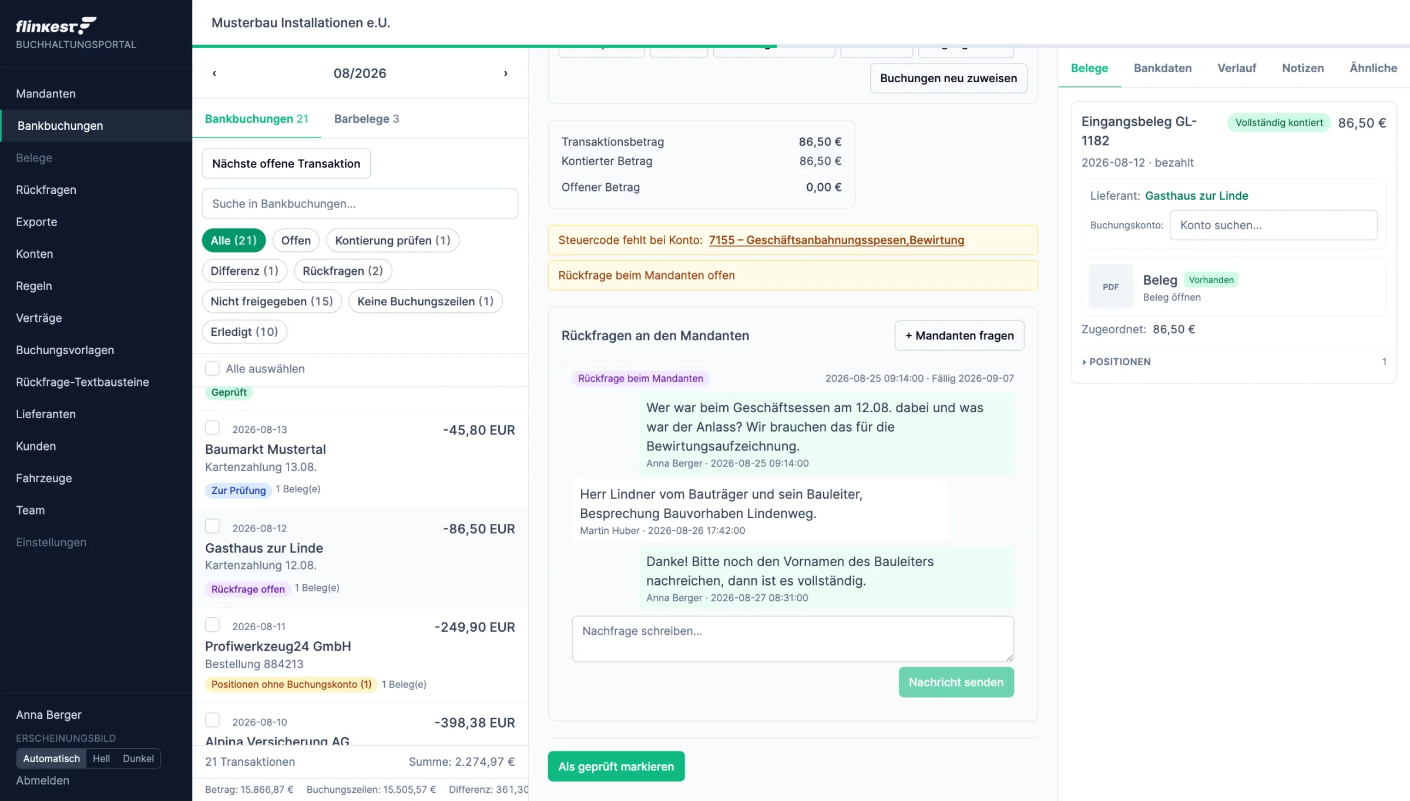Switch appearance to Dunkel
Viewport: 1410px width, 801px height.
click(x=138, y=758)
